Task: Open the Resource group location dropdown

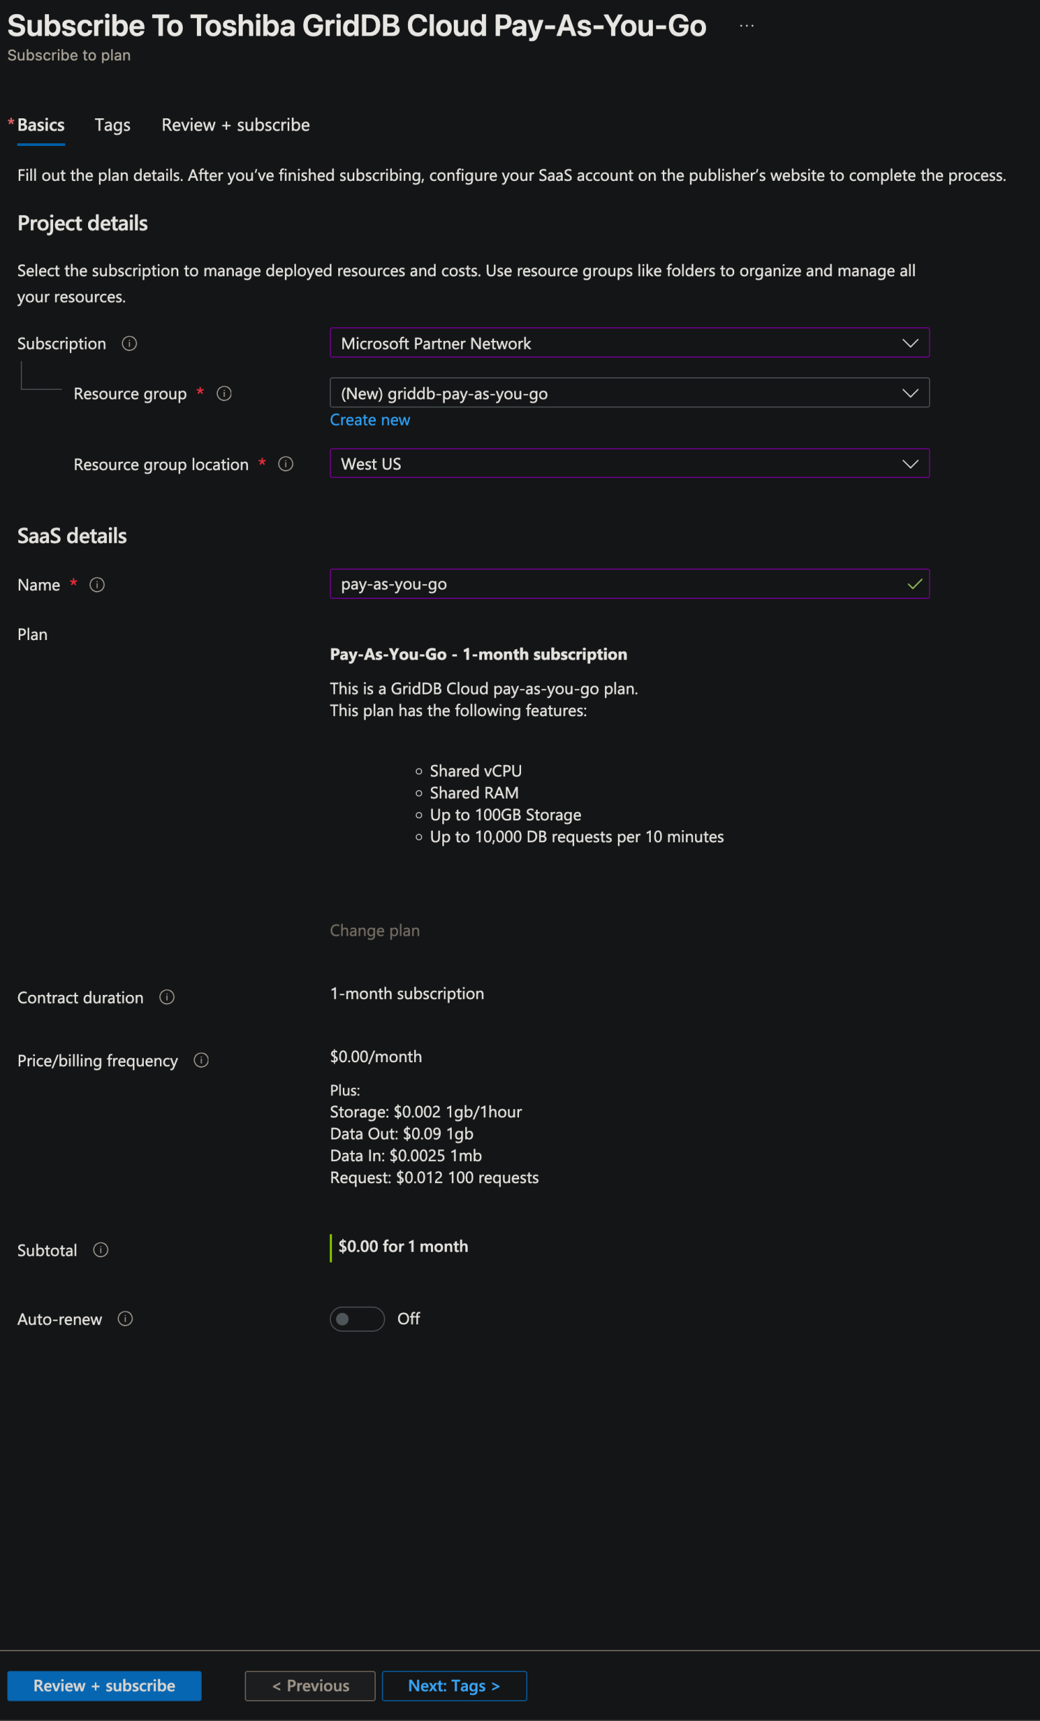Action: click(629, 464)
